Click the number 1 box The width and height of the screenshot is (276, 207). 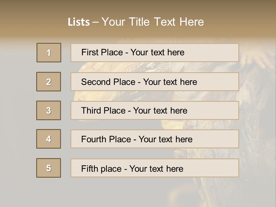(49, 53)
